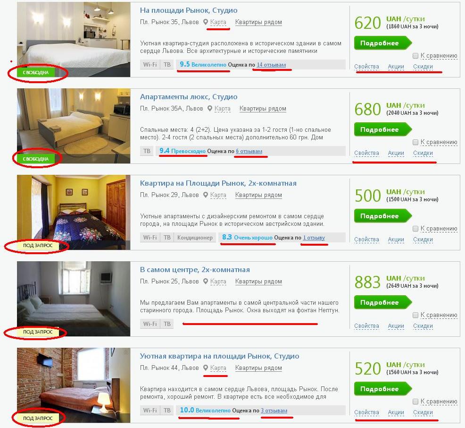Click map pin icon for Пл. Рынок 35А

210,108
